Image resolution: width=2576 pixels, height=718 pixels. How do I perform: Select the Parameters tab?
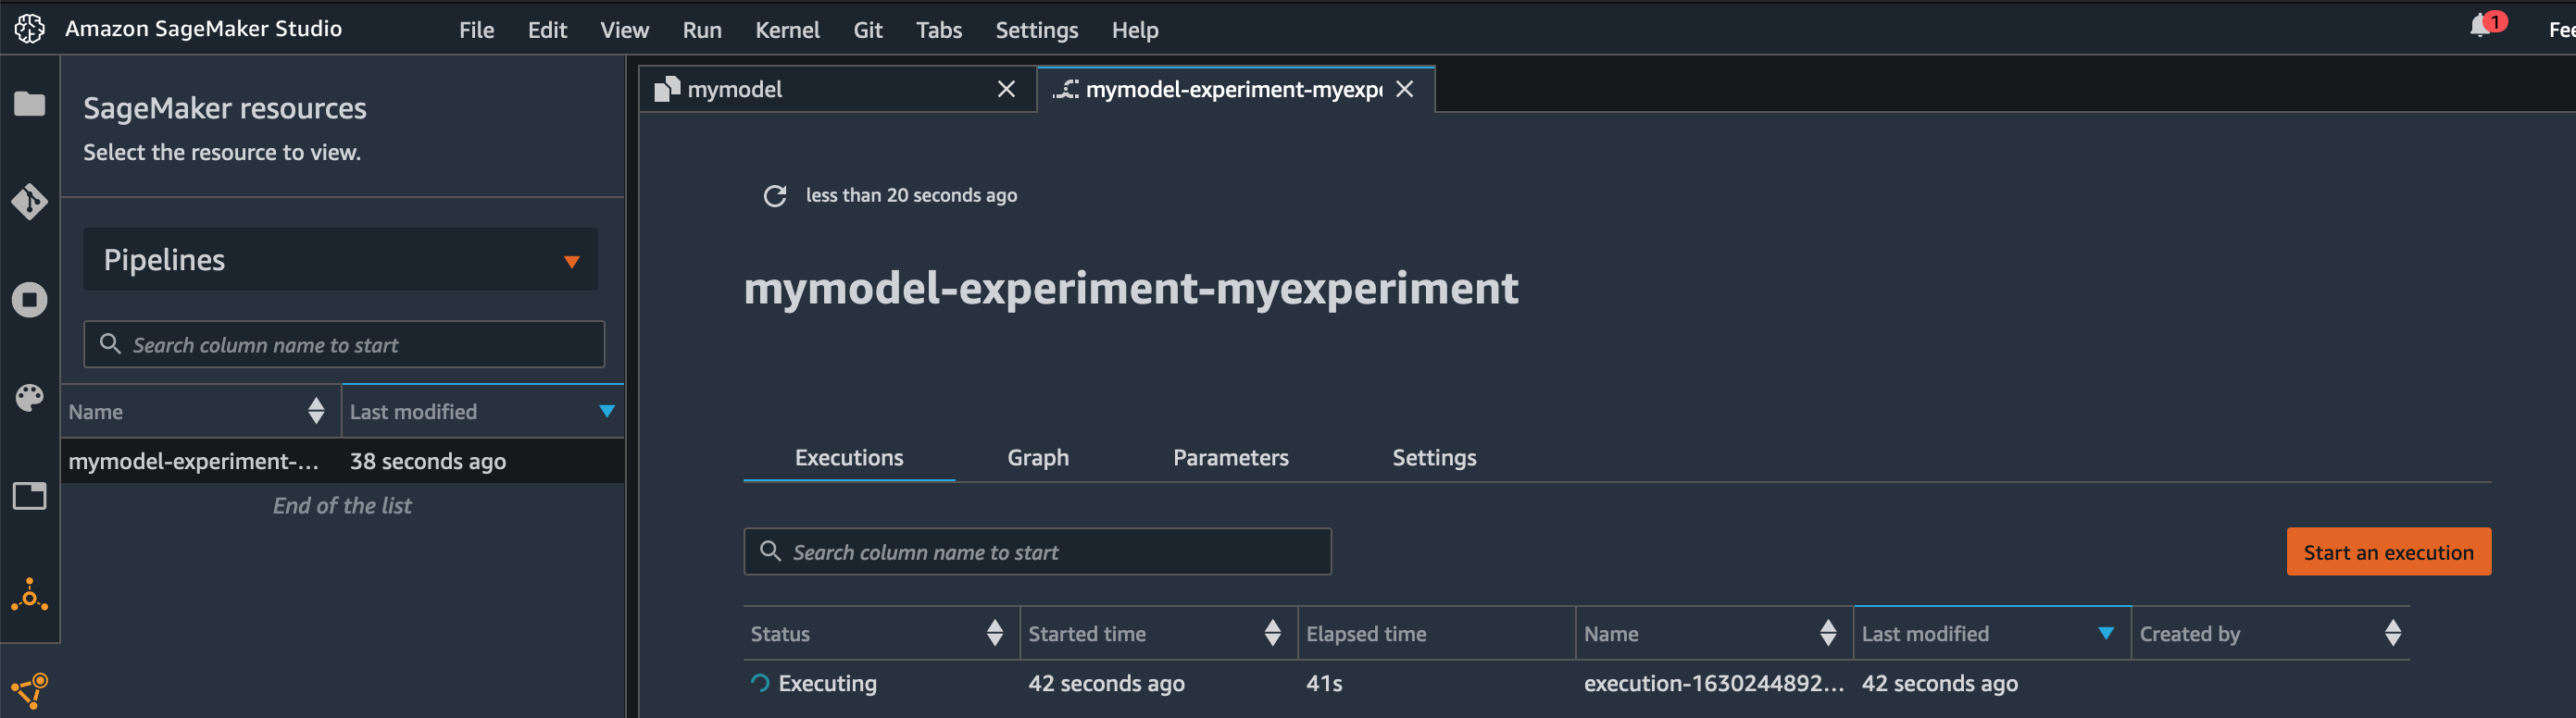coord(1230,457)
